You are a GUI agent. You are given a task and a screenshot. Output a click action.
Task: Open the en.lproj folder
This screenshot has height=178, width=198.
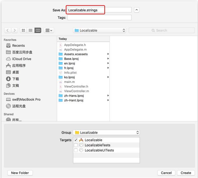click(70, 63)
